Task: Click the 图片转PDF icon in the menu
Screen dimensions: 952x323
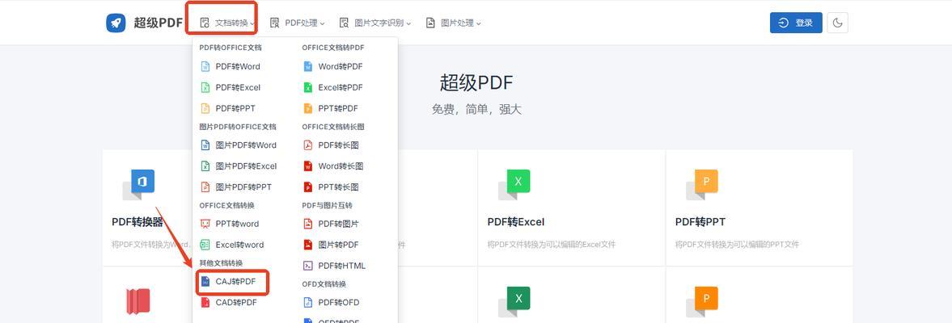Action: (x=308, y=245)
